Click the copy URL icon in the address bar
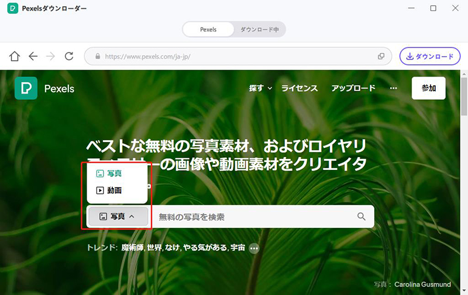The height and width of the screenshot is (295, 468). coord(381,56)
